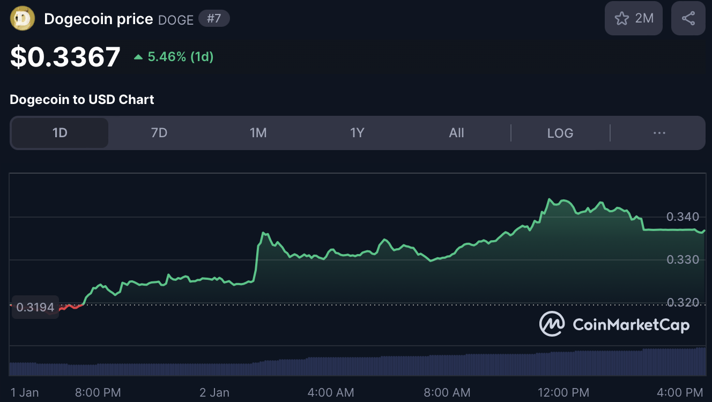
Task: Click the 0.3194 opening price label
Action: pyautogui.click(x=35, y=307)
